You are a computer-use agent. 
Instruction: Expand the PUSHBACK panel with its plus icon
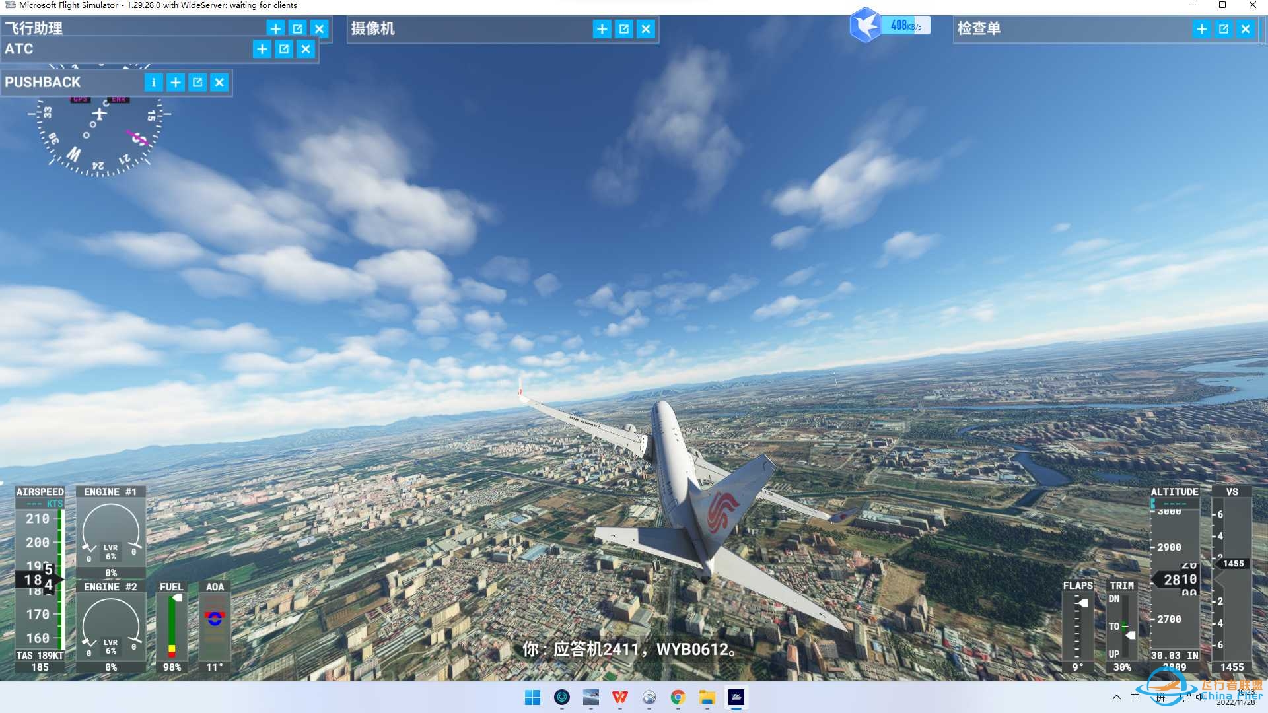coord(175,83)
